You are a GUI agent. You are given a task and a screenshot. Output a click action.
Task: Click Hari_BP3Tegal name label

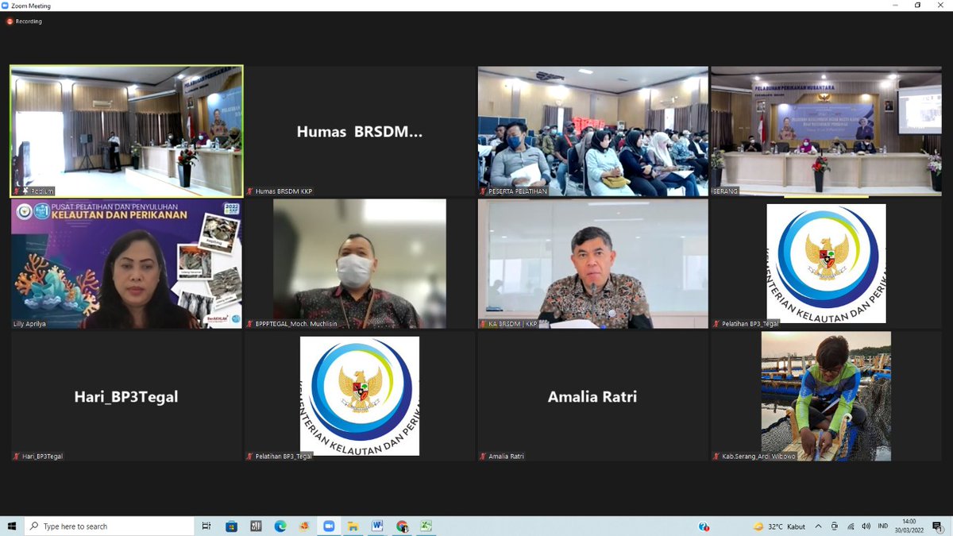(42, 457)
